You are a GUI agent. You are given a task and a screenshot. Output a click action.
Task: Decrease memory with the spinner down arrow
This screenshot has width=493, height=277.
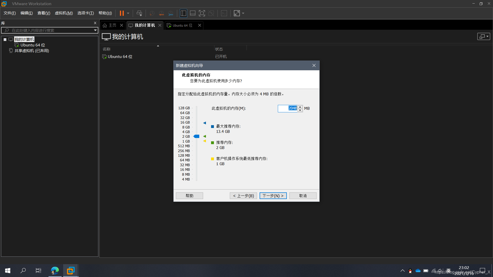(x=300, y=110)
